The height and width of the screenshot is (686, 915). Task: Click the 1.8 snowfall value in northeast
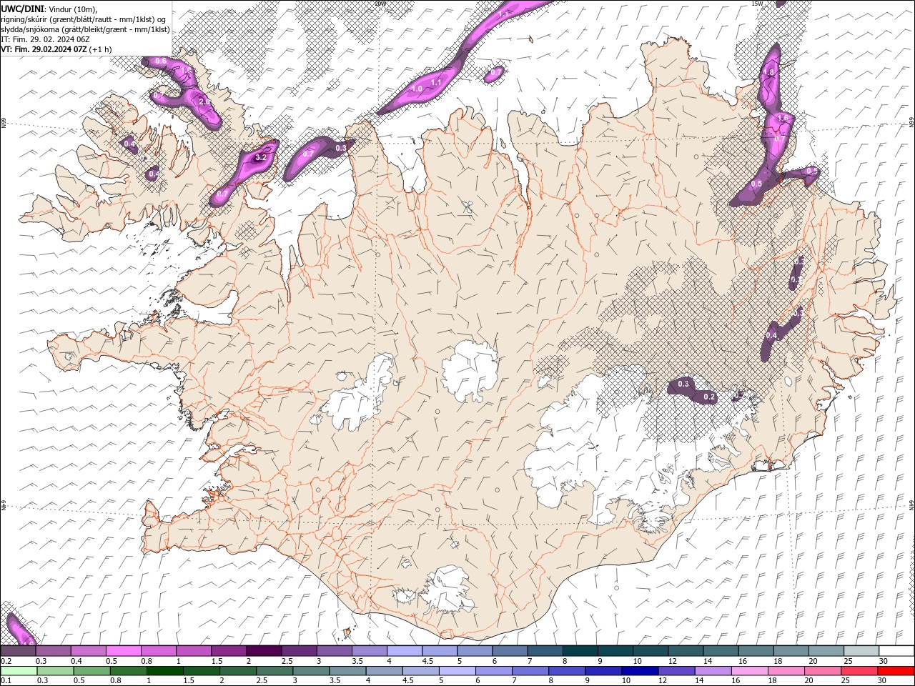tap(769, 72)
